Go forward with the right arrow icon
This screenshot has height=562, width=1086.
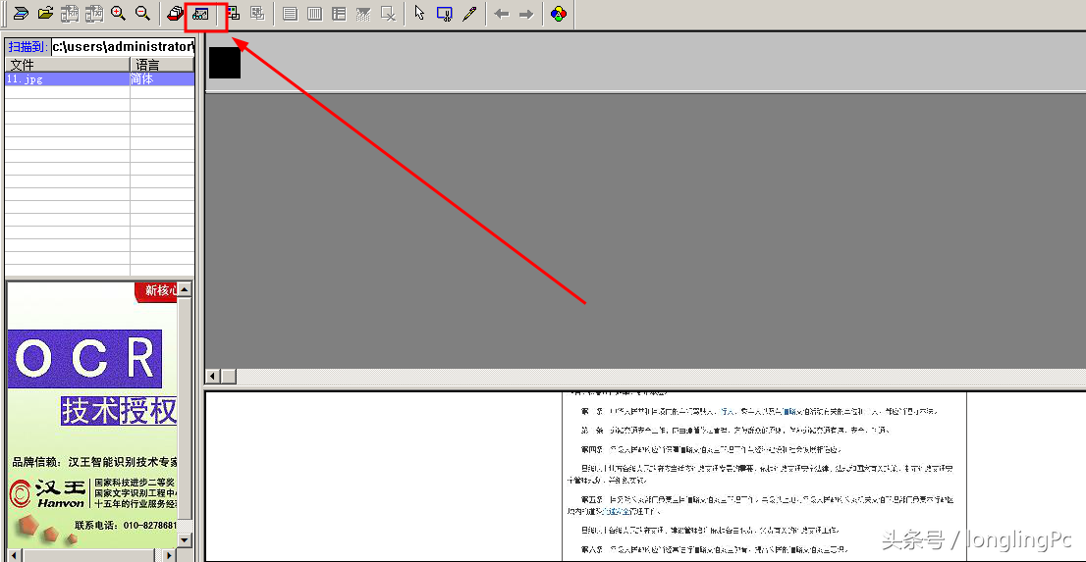click(526, 14)
